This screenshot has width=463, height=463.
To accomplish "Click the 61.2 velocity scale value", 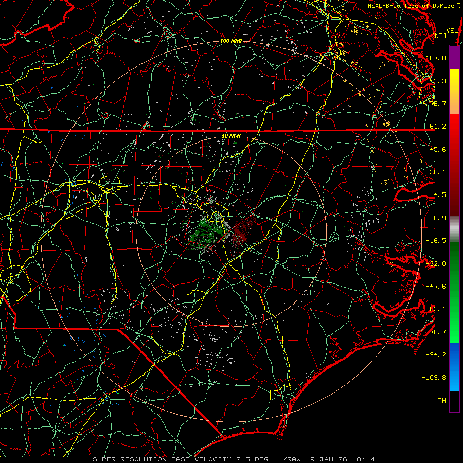I will coord(438,127).
